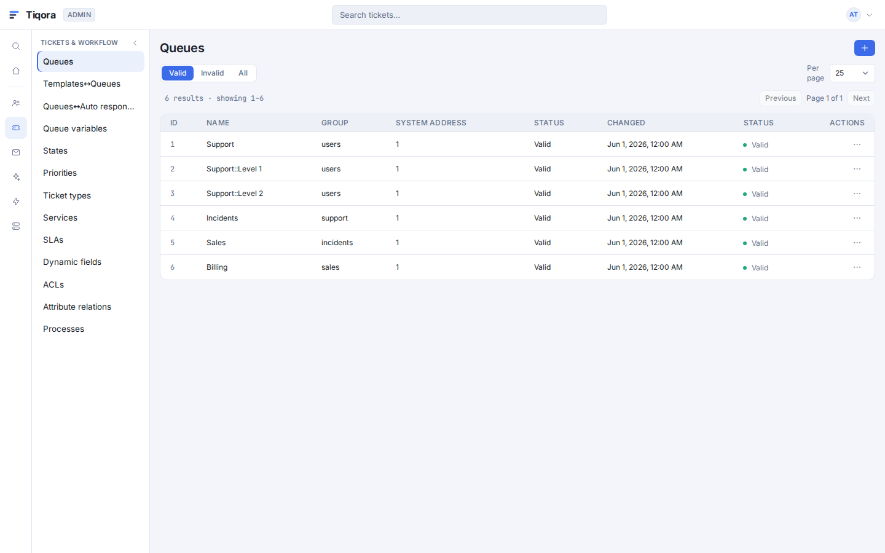Click the '6 results · showing 1-6' text

[214, 98]
